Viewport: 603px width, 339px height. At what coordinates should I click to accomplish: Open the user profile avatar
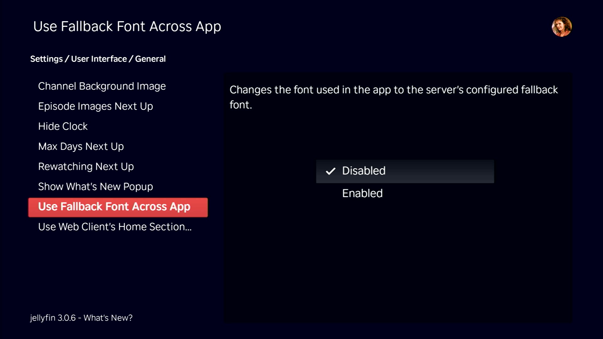[562, 27]
